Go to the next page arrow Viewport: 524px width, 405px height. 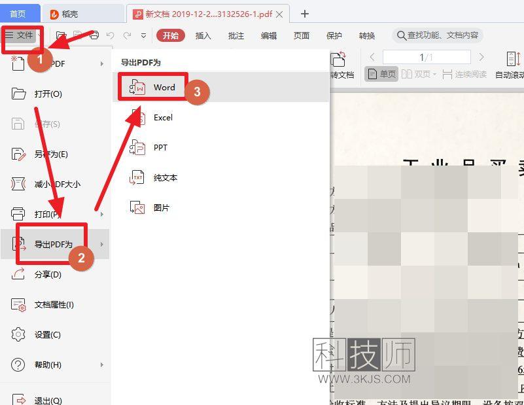point(481,57)
